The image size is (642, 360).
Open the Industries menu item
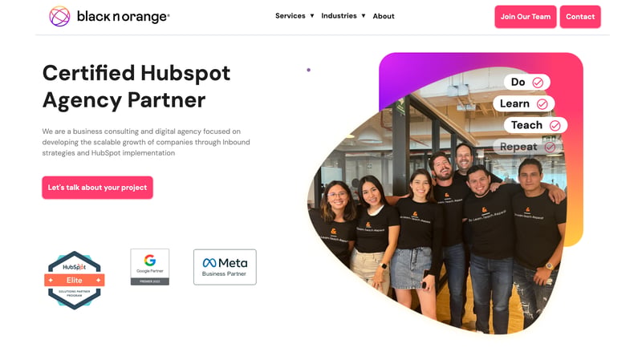[x=339, y=16]
